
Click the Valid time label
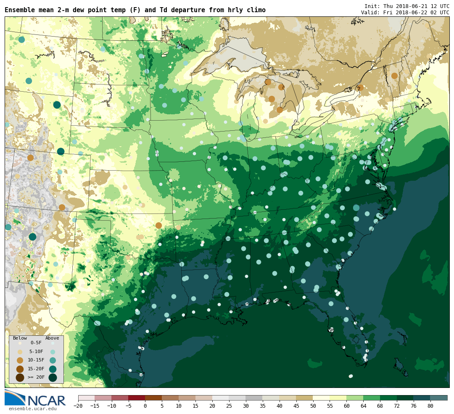[405, 13]
